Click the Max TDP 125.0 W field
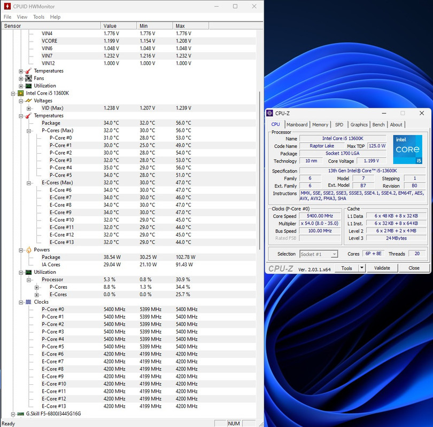This screenshot has width=433, height=427. pos(377,146)
